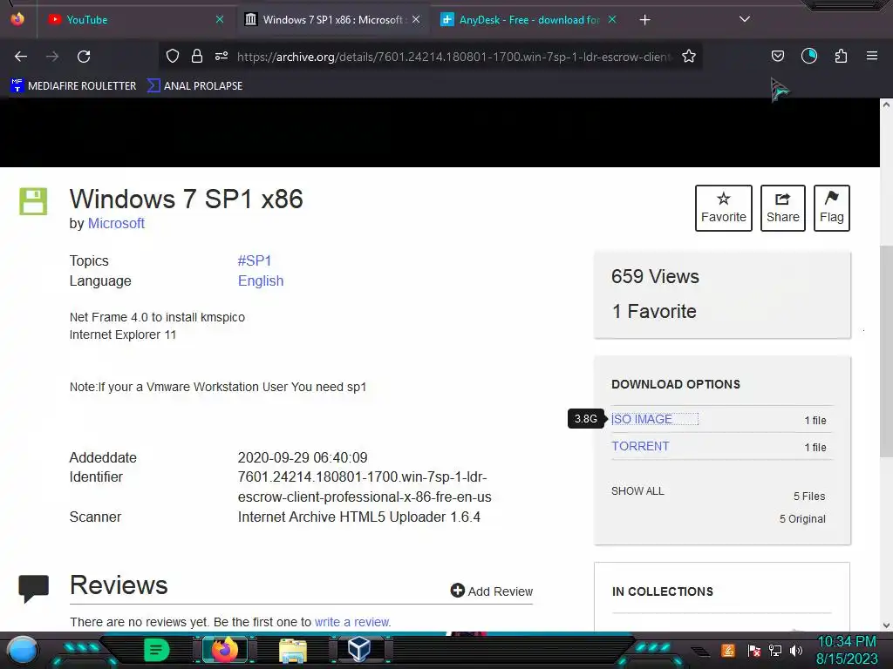Open Firefox application hamburger menu
This screenshot has width=893, height=669.
[x=872, y=56]
